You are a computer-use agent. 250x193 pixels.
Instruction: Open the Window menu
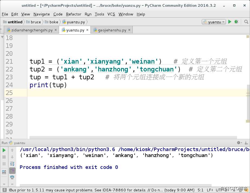point(126,14)
